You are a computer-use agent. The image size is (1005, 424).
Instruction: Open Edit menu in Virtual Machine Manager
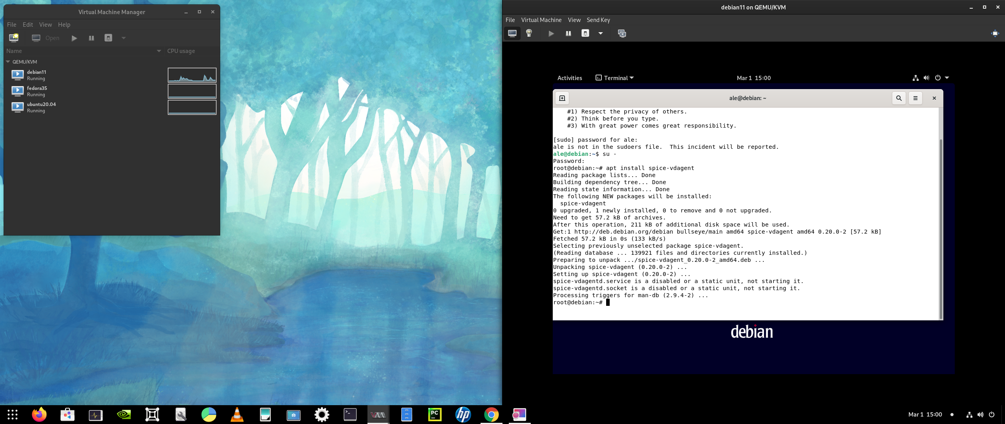[28, 24]
